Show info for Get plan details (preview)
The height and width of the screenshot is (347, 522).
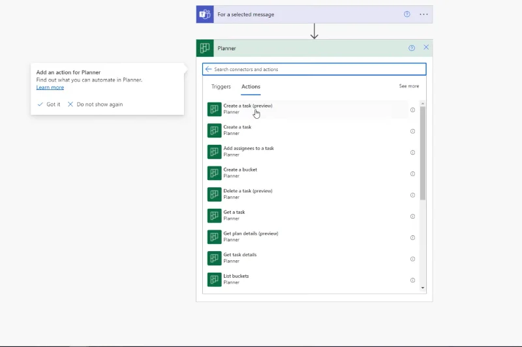coord(412,237)
